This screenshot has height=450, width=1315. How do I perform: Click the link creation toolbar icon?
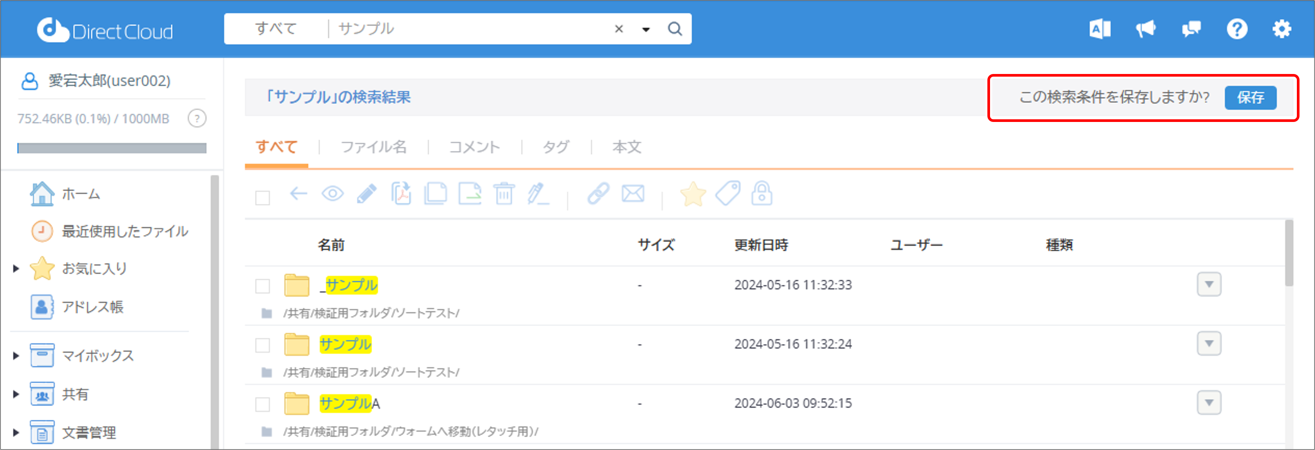(598, 194)
